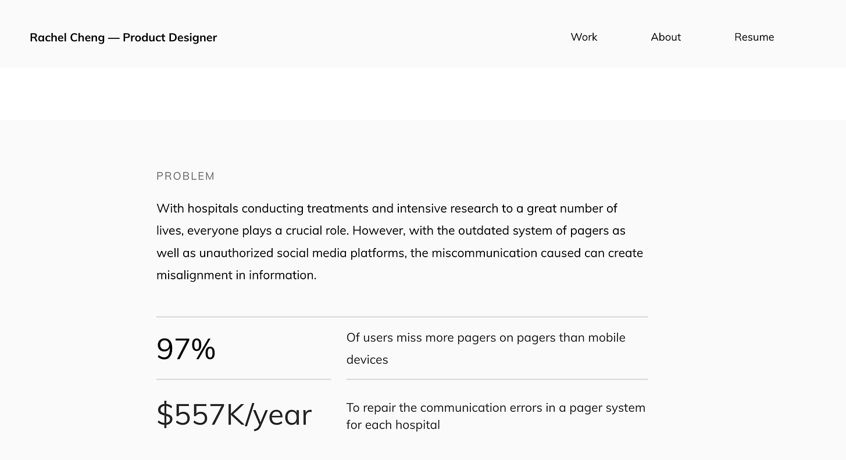Click the Rachel Cheng — Product Designer site title
Image resolution: width=846 pixels, height=460 pixels.
(123, 38)
